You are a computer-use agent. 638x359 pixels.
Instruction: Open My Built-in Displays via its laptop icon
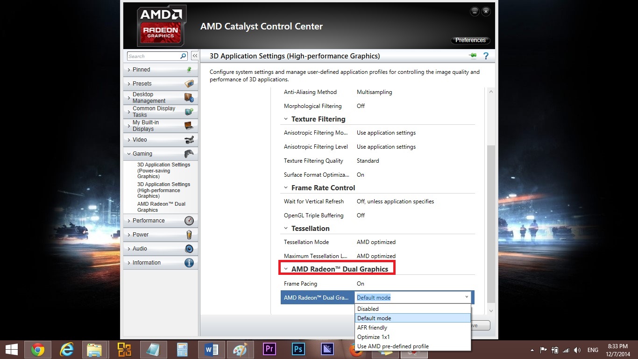tap(189, 126)
